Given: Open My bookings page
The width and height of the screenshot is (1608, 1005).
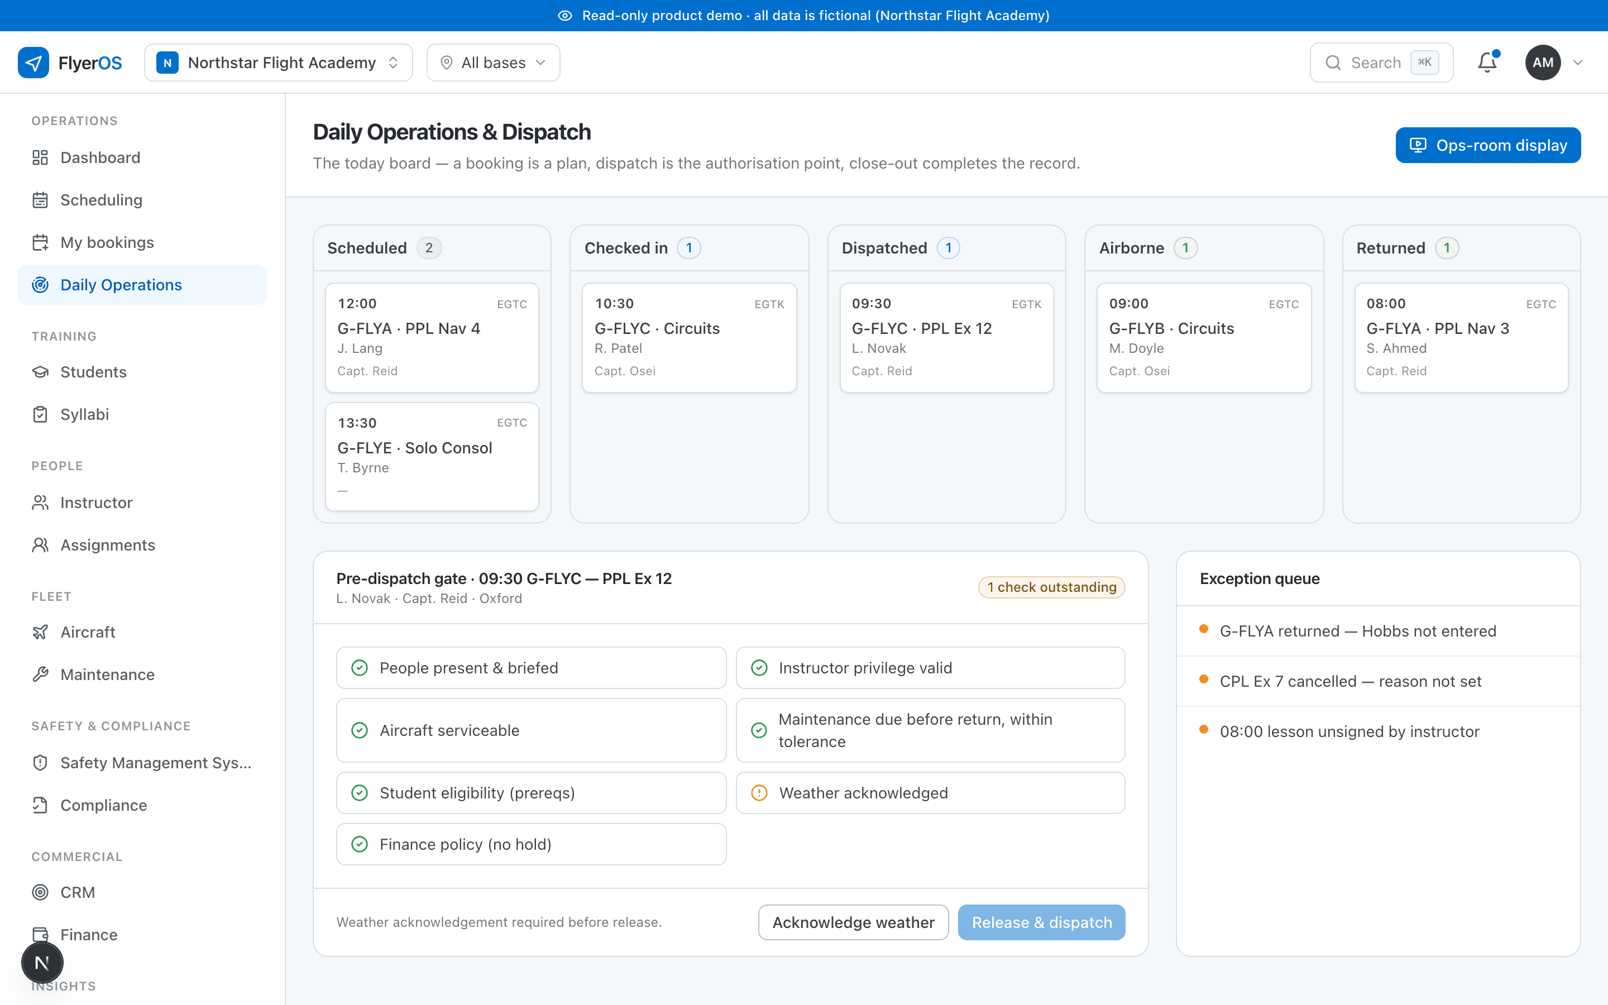Looking at the screenshot, I should pyautogui.click(x=142, y=243).
